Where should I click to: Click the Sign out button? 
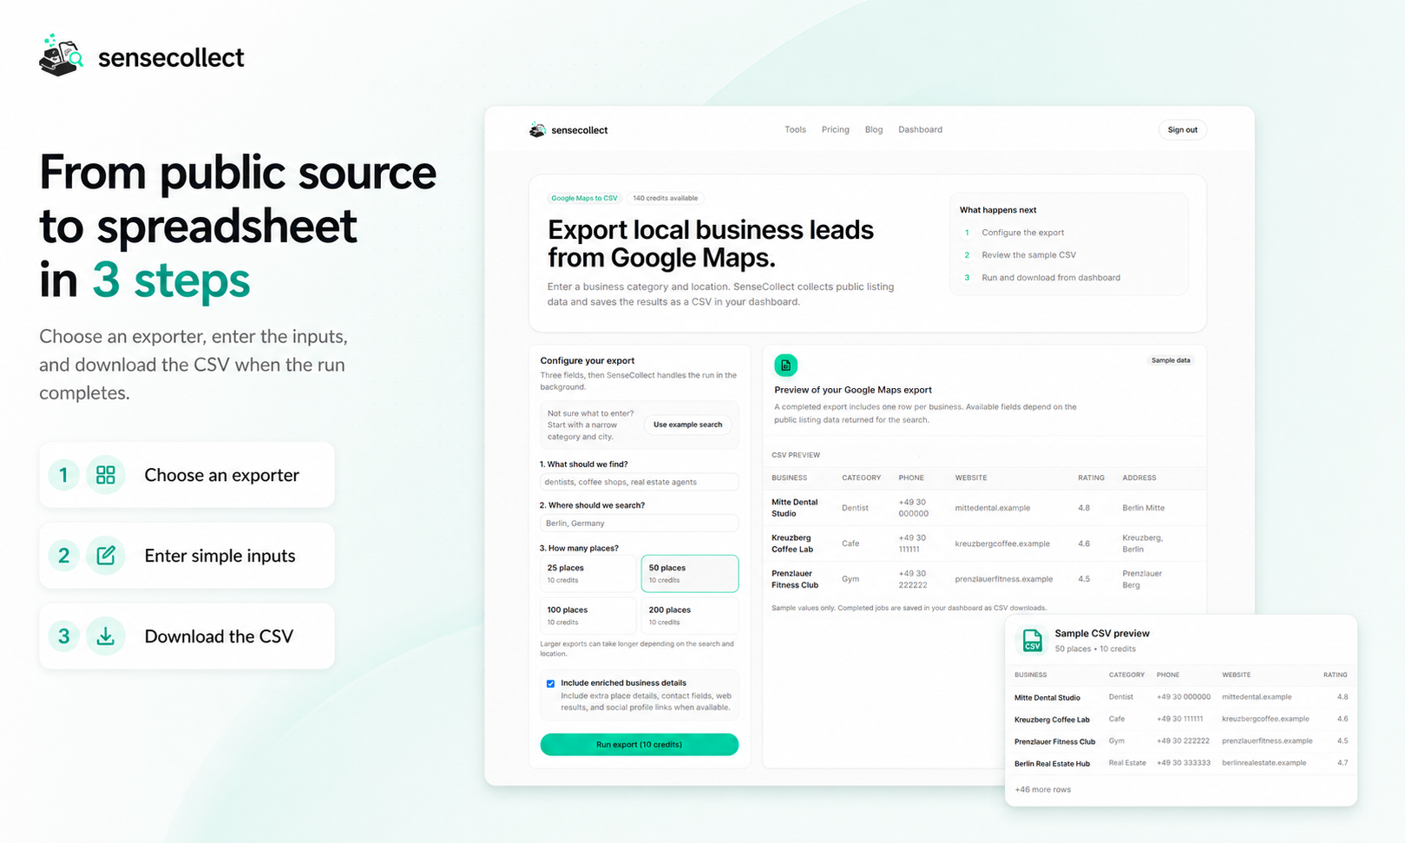click(1182, 129)
